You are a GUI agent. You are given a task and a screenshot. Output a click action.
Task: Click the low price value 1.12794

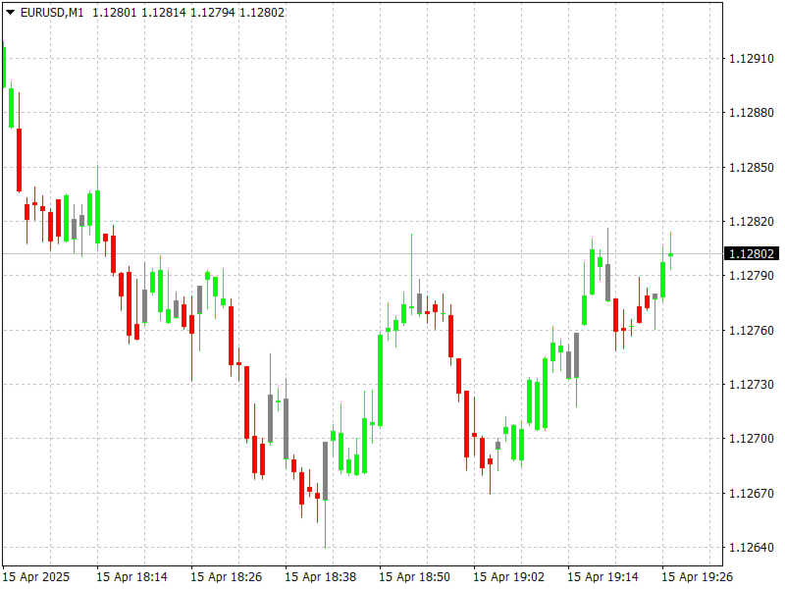[x=213, y=13]
